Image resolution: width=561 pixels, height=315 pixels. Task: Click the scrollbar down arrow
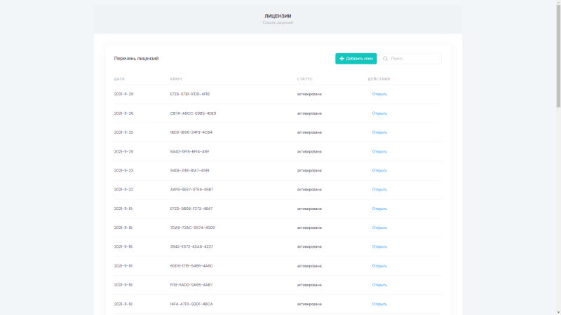click(558, 312)
